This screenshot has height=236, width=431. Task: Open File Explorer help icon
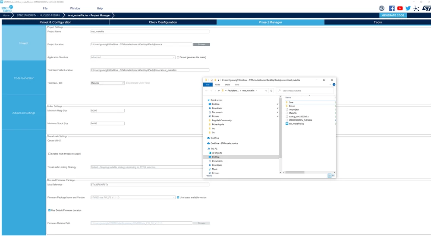pos(334,85)
